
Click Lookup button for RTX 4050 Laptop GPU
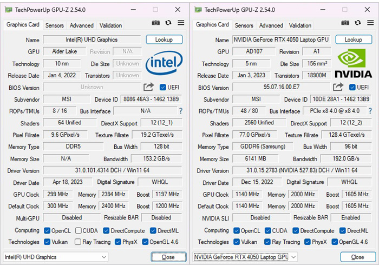[x=354, y=39]
